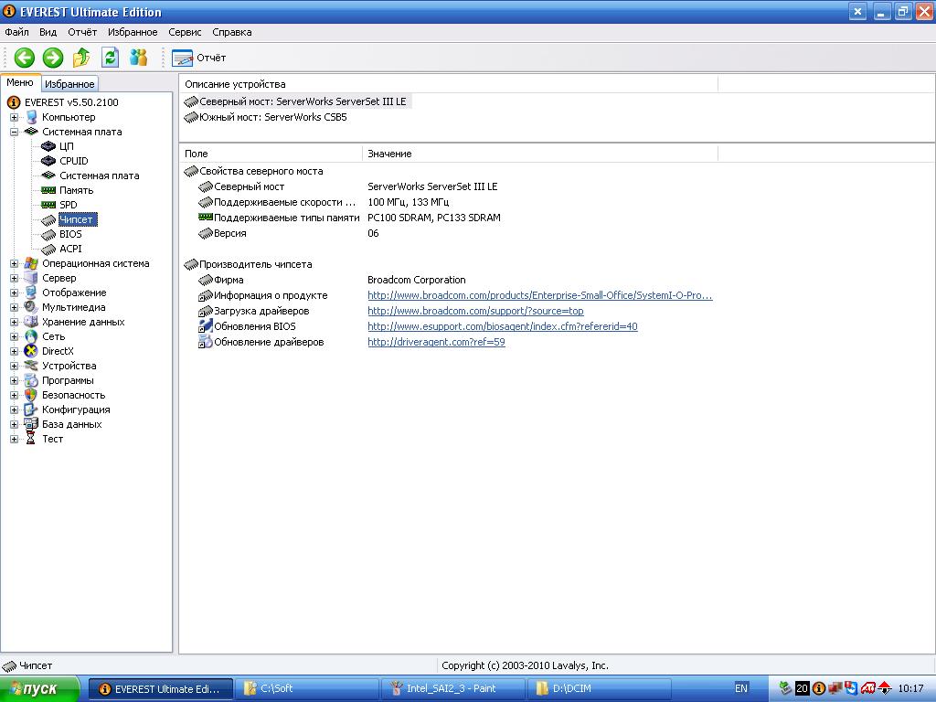Open the driveragent.com driver update link

(x=436, y=342)
